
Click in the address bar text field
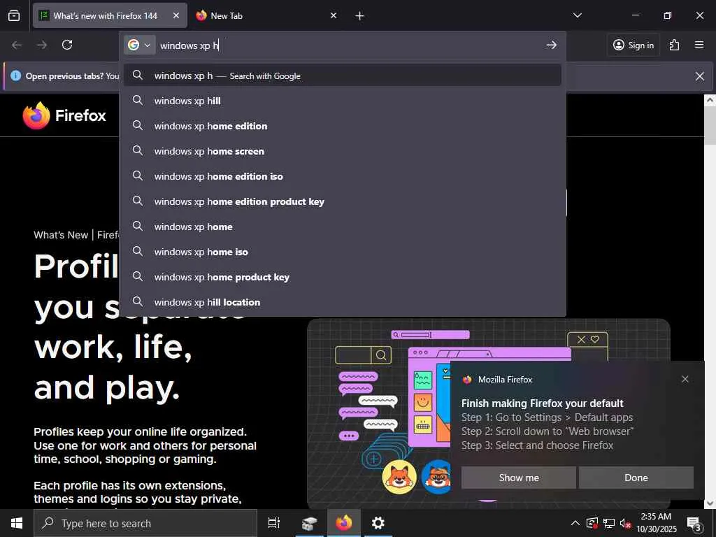(x=350, y=45)
